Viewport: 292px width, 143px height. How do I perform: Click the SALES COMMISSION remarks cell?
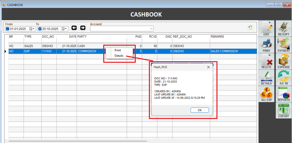point(233,51)
